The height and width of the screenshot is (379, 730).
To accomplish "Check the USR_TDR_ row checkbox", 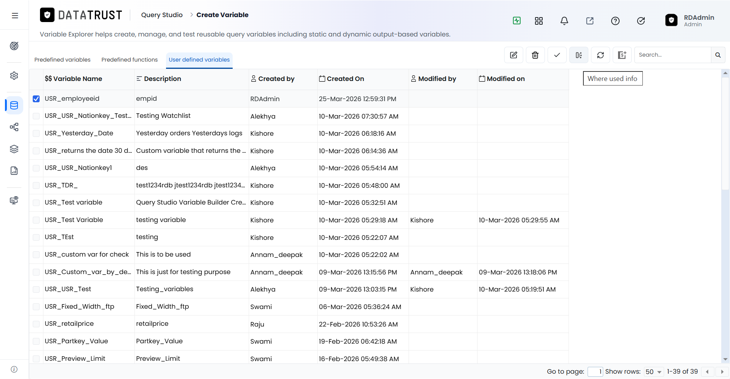I will [36, 186].
